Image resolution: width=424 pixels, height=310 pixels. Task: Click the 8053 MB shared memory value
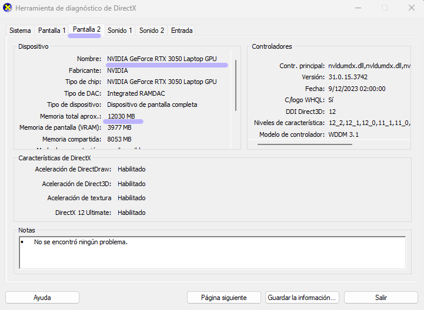tap(119, 139)
